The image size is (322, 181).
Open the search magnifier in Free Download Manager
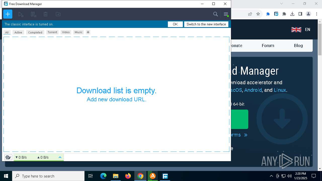216,14
